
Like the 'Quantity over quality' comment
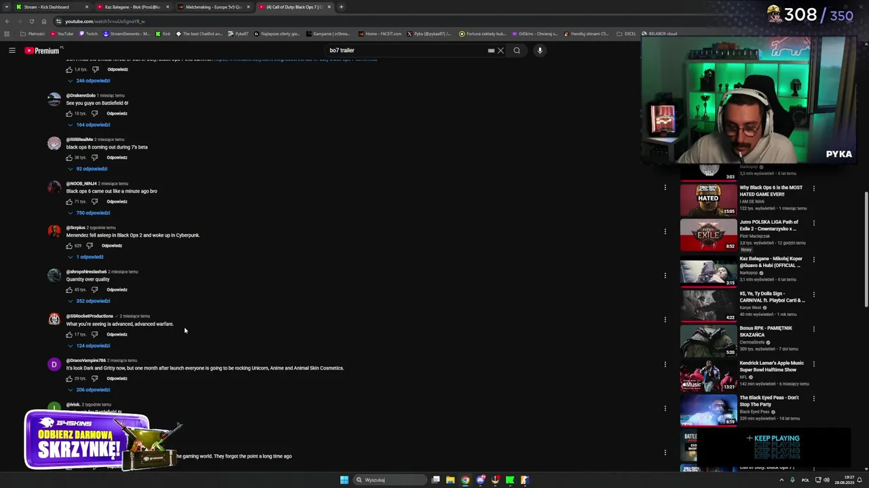(69, 289)
